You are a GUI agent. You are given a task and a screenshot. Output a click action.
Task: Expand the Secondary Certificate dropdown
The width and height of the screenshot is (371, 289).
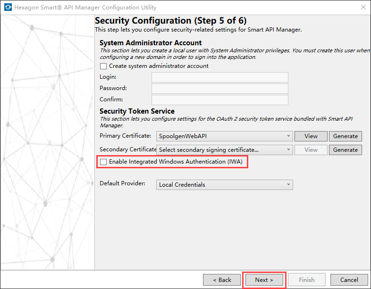click(224, 150)
